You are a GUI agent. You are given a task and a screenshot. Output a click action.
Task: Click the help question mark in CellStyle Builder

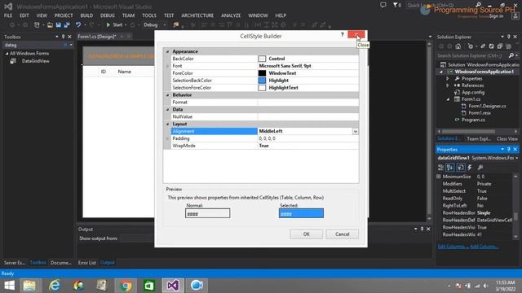coord(343,34)
